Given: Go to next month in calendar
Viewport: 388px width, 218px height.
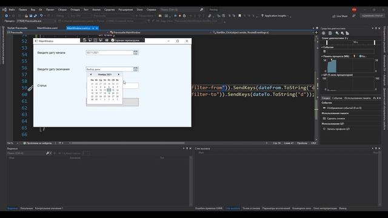Looking at the screenshot, I should click(119, 74).
